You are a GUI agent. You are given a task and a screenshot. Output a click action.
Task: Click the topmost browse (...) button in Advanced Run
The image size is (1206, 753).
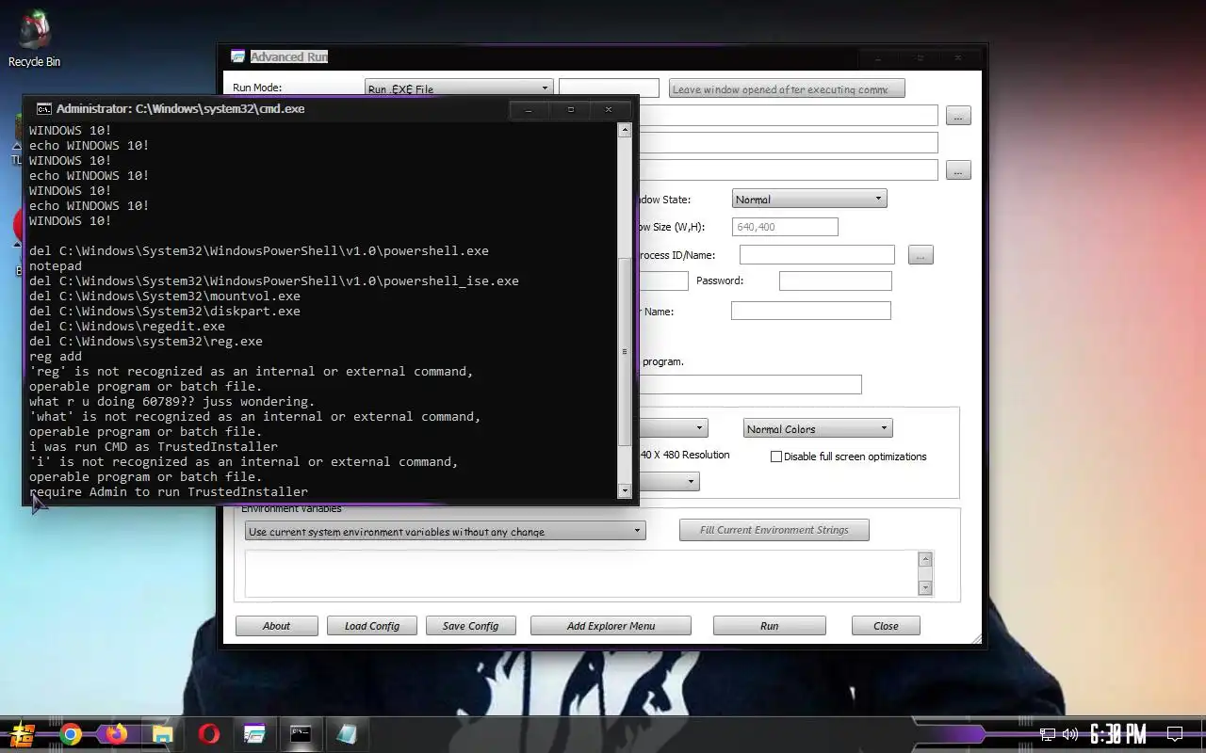958,116
